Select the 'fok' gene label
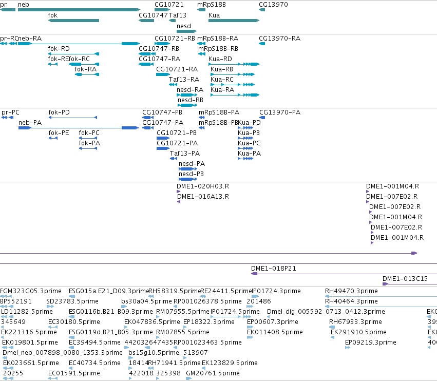The width and height of the screenshot is (437, 381). click(53, 15)
